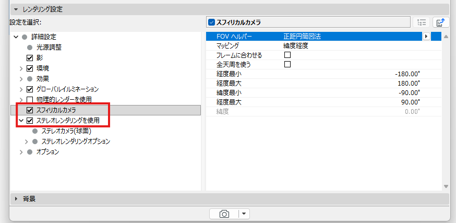
Task: Select the FOV ヘルパー row
Action: [323, 37]
